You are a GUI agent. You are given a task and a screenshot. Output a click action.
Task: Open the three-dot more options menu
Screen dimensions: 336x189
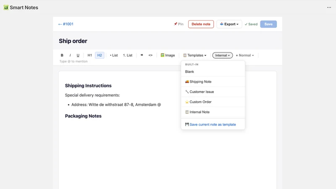pyautogui.click(x=329, y=8)
